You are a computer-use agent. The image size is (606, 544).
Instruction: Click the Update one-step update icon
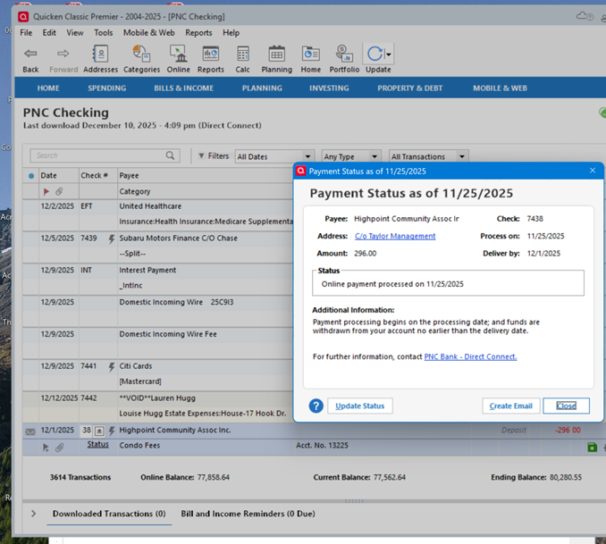coord(375,54)
